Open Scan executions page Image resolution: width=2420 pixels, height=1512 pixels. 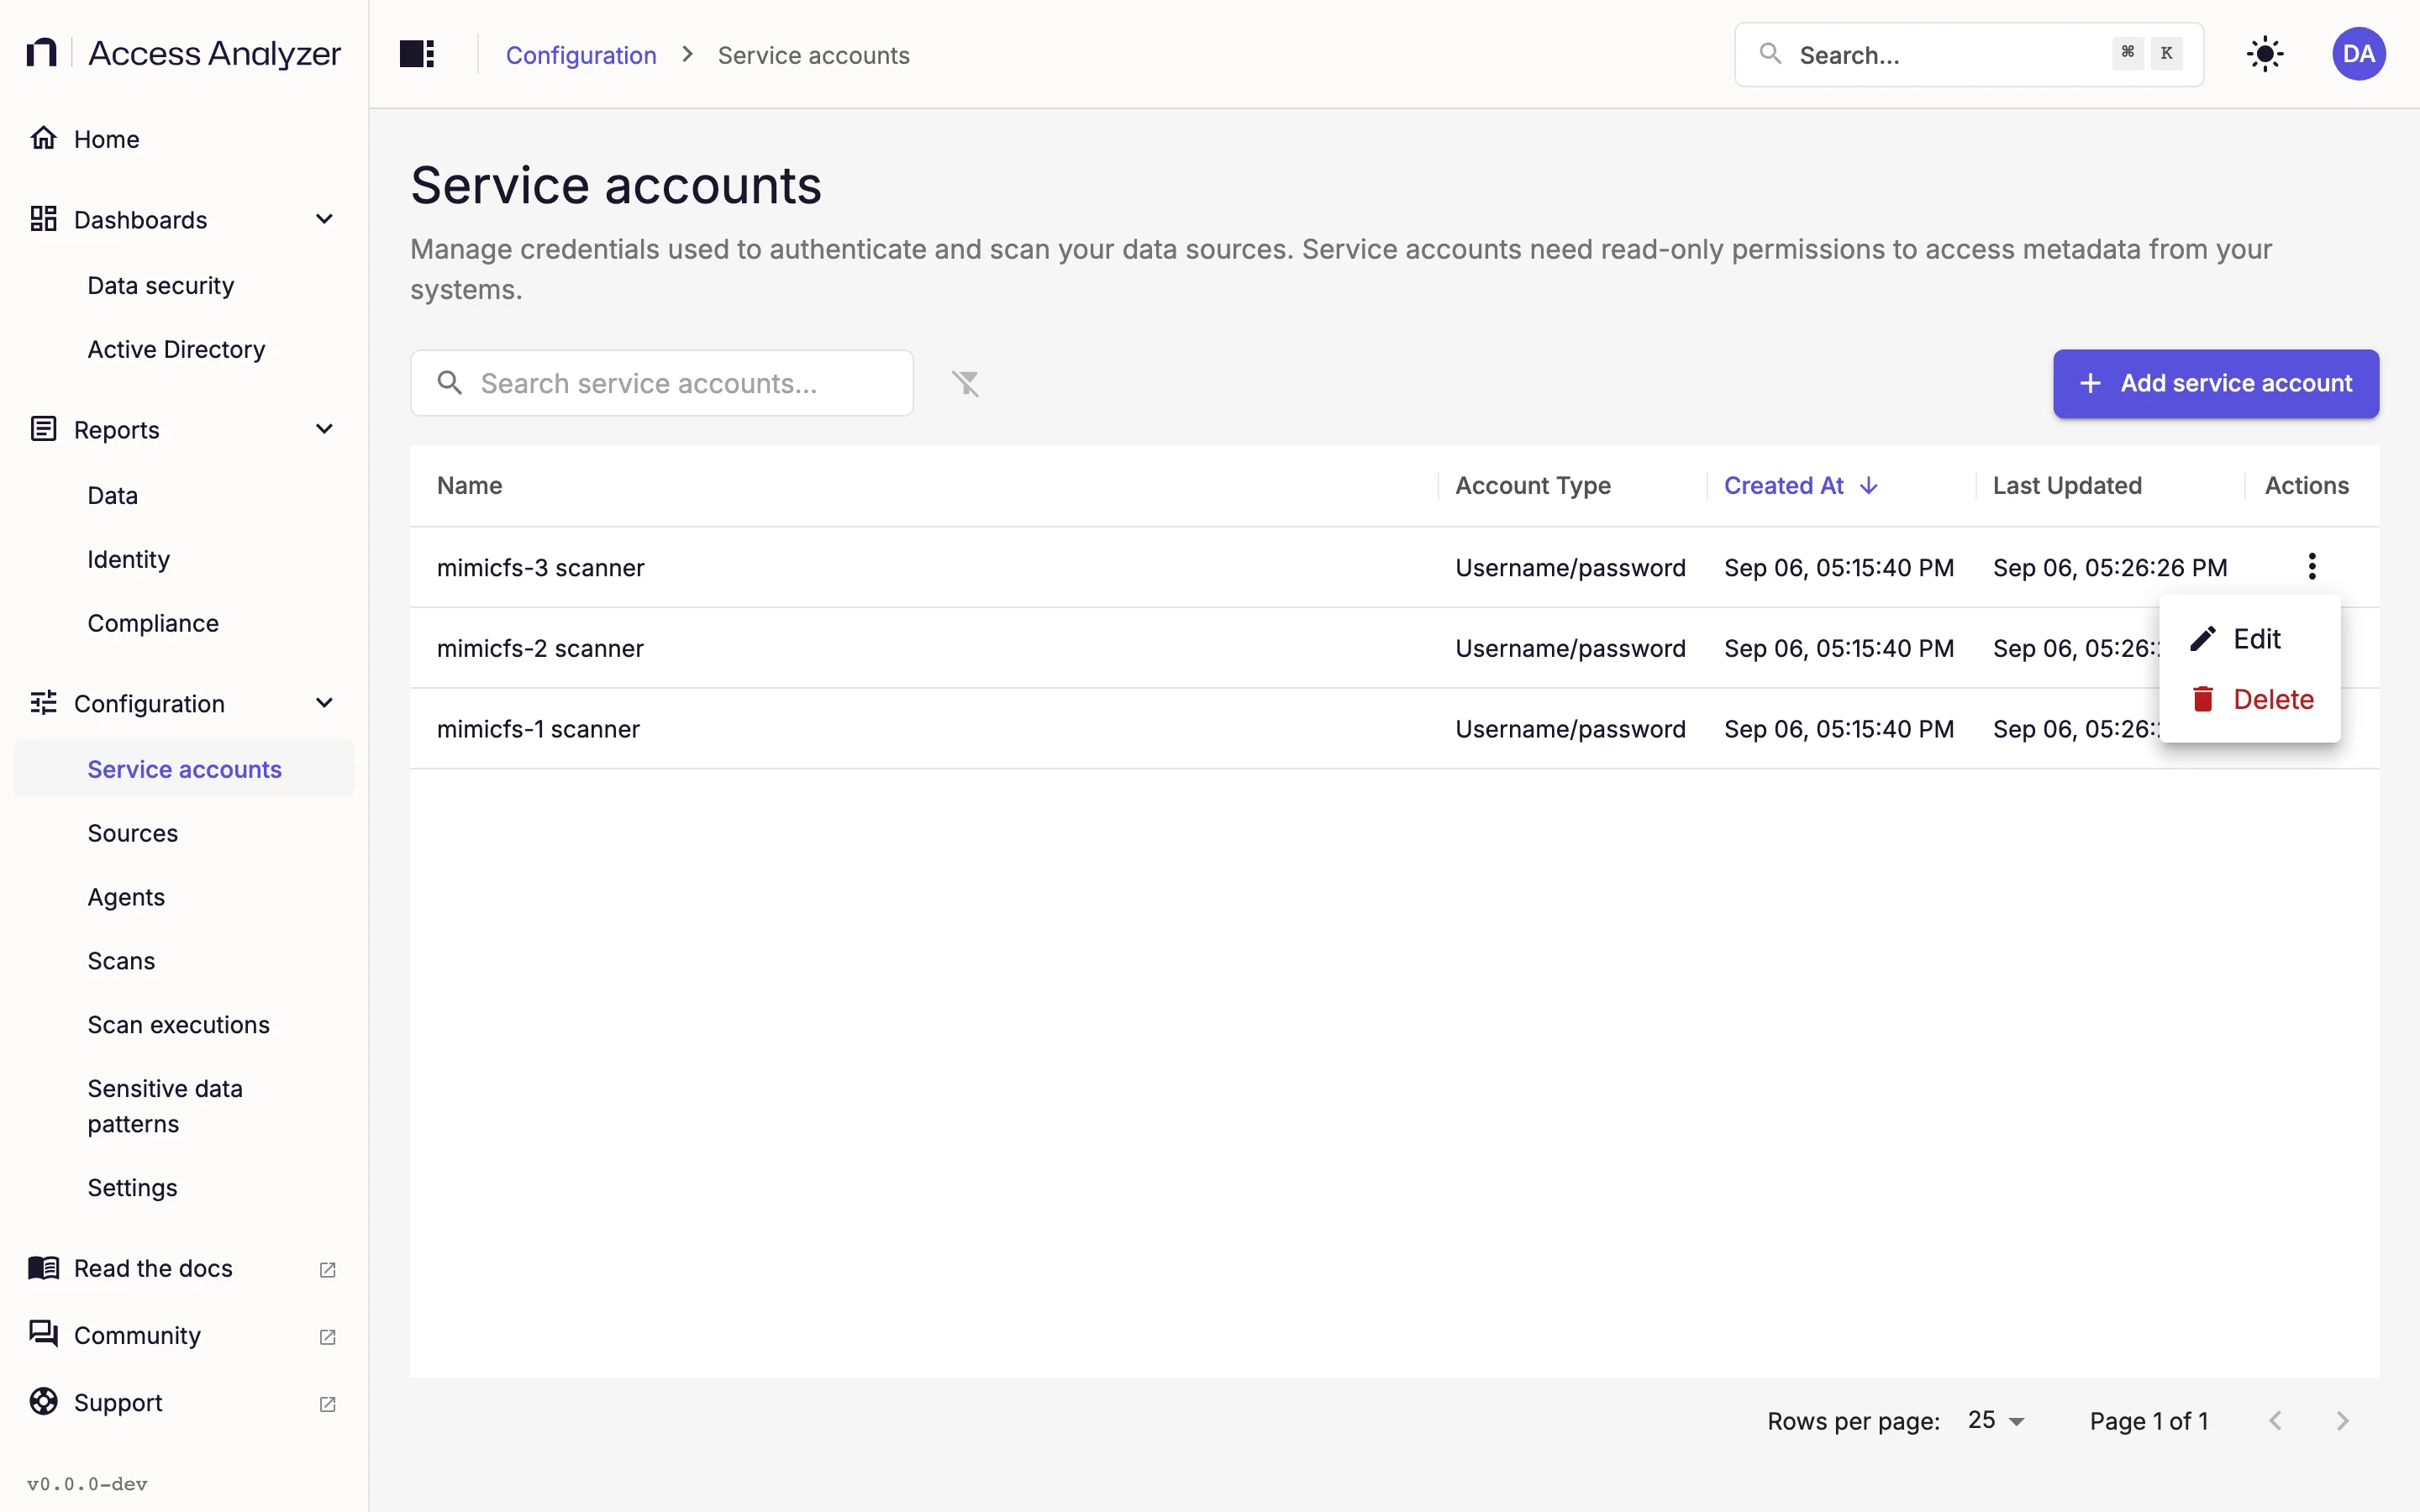[x=178, y=1025]
